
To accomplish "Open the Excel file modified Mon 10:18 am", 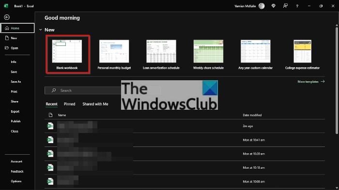I will pos(185,168).
